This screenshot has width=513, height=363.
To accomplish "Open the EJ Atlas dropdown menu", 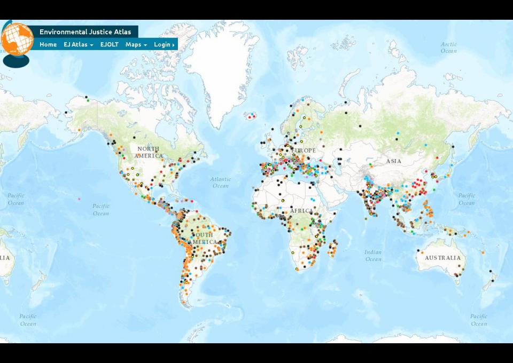I will point(78,44).
